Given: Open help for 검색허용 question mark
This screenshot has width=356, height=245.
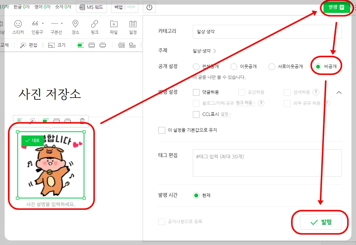Looking at the screenshot, I should pyautogui.click(x=316, y=92).
